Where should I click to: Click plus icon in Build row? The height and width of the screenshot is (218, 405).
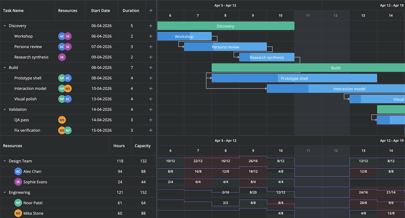click(151, 67)
